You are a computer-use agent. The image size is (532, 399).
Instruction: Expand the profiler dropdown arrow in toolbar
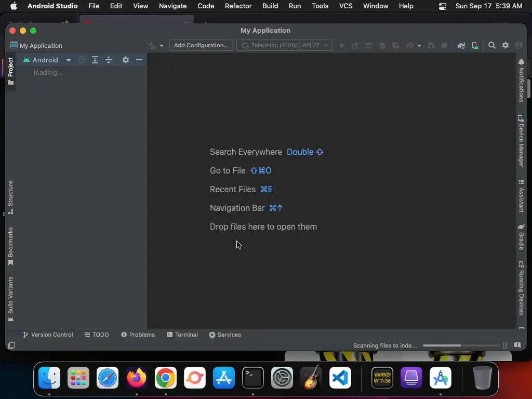point(419,46)
